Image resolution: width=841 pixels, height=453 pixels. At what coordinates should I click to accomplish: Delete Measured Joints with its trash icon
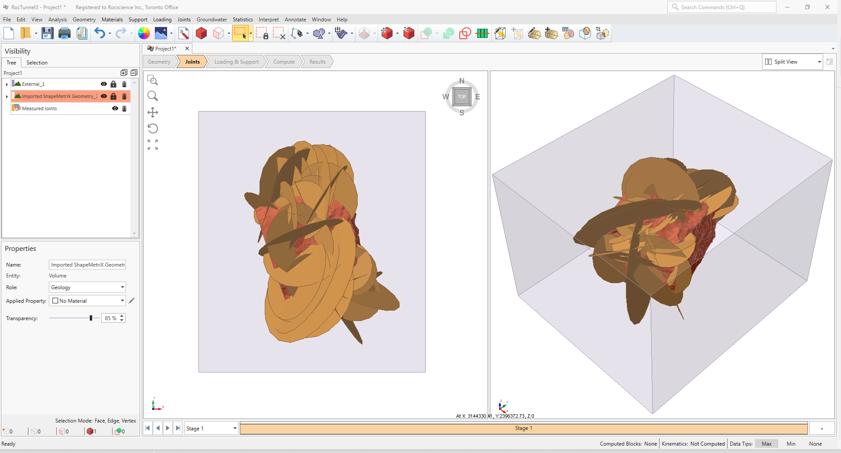[124, 108]
